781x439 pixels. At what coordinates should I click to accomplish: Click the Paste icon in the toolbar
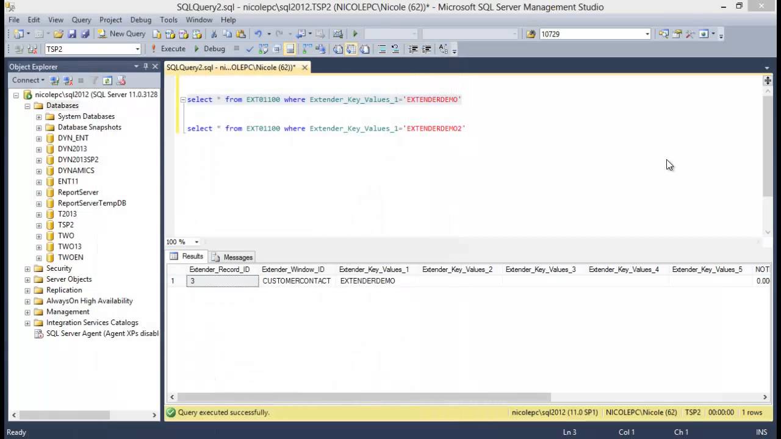click(241, 34)
